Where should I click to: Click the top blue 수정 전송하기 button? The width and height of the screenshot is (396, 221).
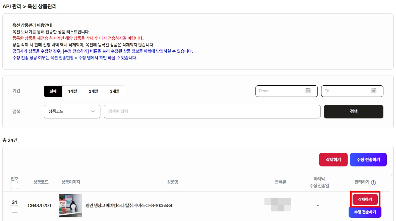click(368, 159)
